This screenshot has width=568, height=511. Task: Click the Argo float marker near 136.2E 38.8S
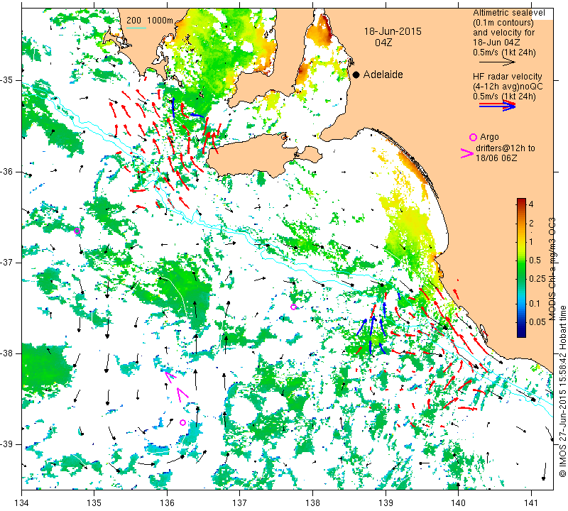tap(182, 422)
